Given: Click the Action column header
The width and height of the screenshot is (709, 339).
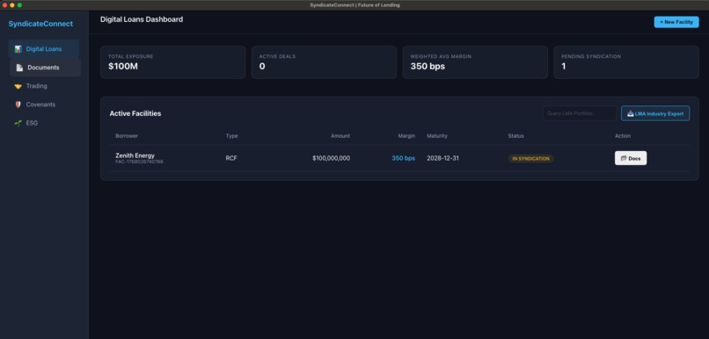Looking at the screenshot, I should (x=623, y=136).
